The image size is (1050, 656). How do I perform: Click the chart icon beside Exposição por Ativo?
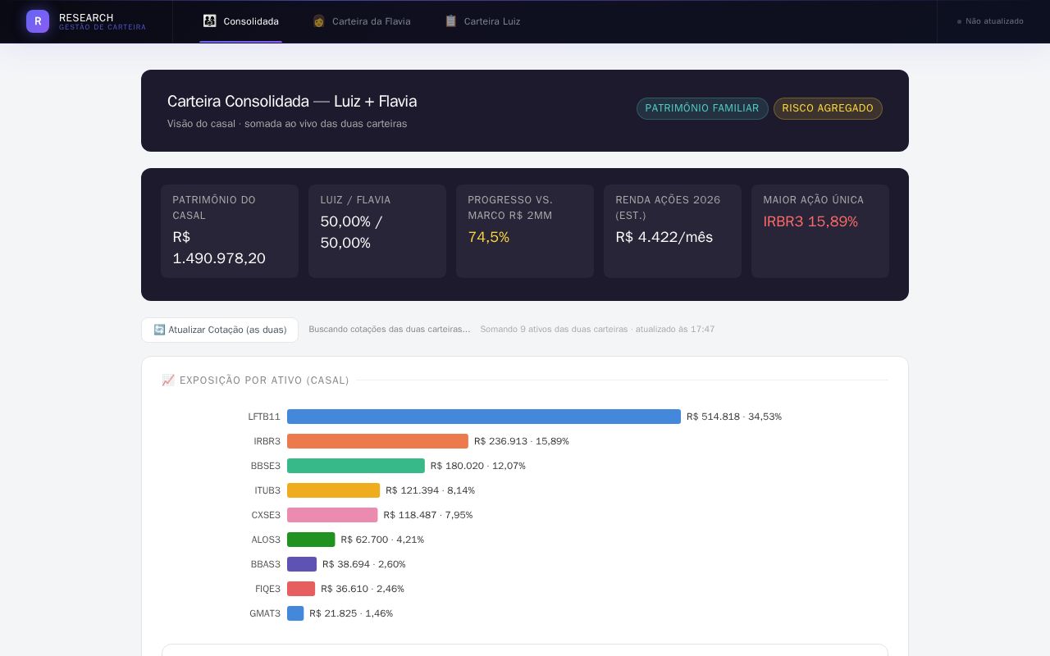point(168,380)
